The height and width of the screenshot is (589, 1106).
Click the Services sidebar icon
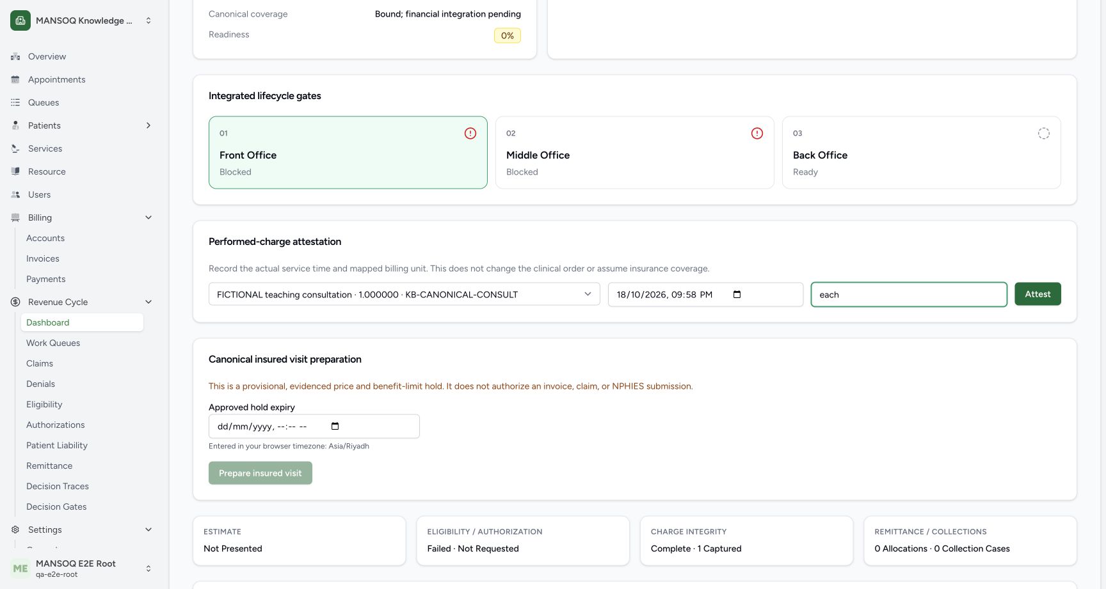(x=15, y=148)
